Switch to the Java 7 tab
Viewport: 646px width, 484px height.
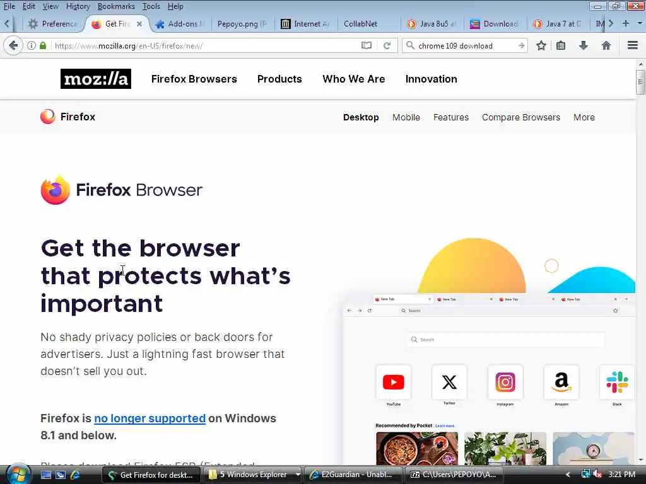click(x=557, y=24)
